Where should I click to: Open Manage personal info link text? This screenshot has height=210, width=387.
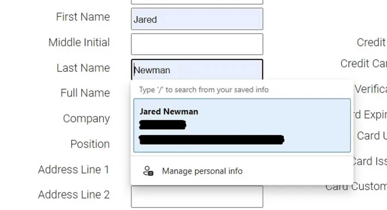click(x=202, y=171)
